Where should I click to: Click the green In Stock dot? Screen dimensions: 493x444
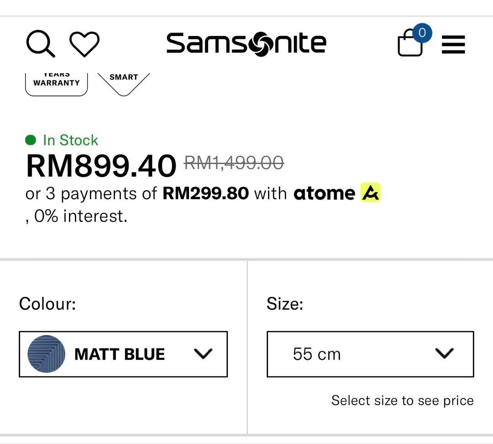(x=31, y=140)
